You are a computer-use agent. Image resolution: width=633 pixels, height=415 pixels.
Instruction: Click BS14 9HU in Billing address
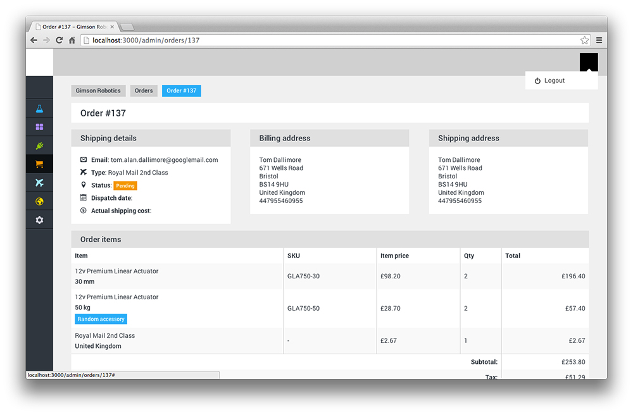(x=273, y=184)
